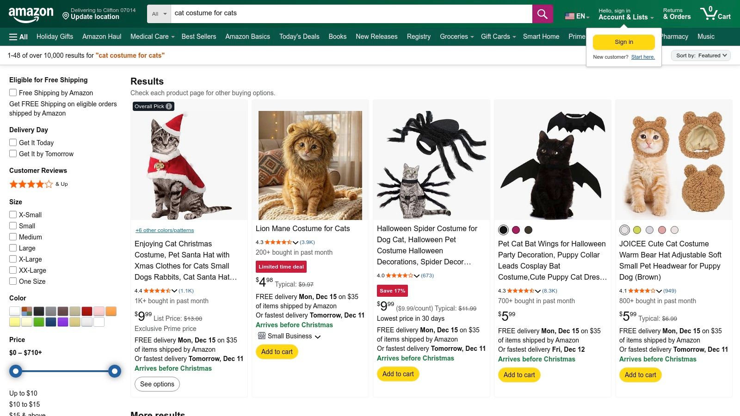
Task: Open the search category All dropdown
Action: coord(159,13)
